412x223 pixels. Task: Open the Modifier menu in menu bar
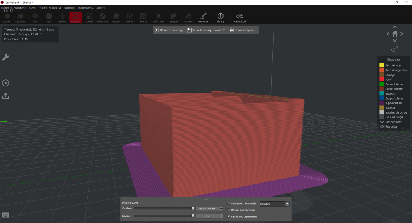click(x=20, y=8)
